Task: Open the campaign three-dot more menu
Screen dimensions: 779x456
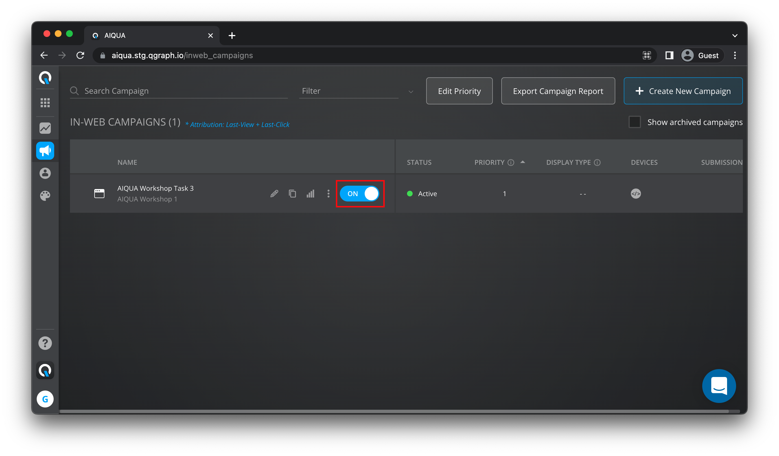Action: point(328,194)
